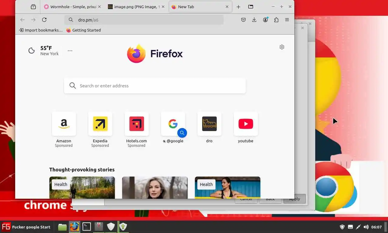Click the white shield taskbar icon
Screen dimensions: 388x233
coord(111,227)
